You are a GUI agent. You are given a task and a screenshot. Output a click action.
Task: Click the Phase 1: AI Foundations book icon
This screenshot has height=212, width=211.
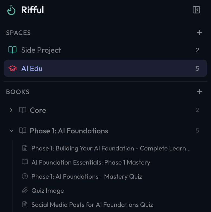pos(23,131)
